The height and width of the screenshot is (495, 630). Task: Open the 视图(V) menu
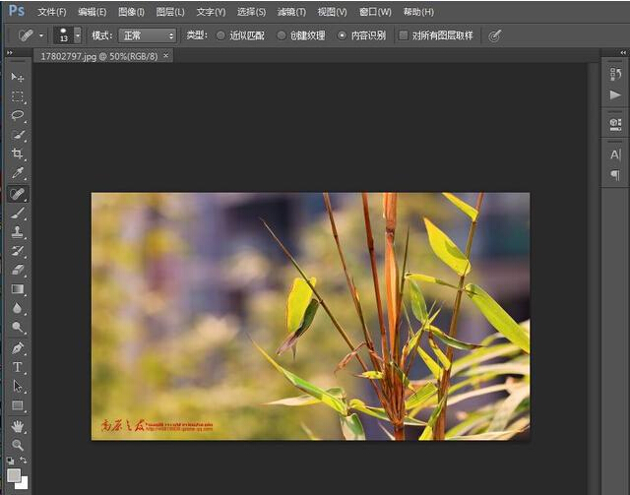[332, 12]
